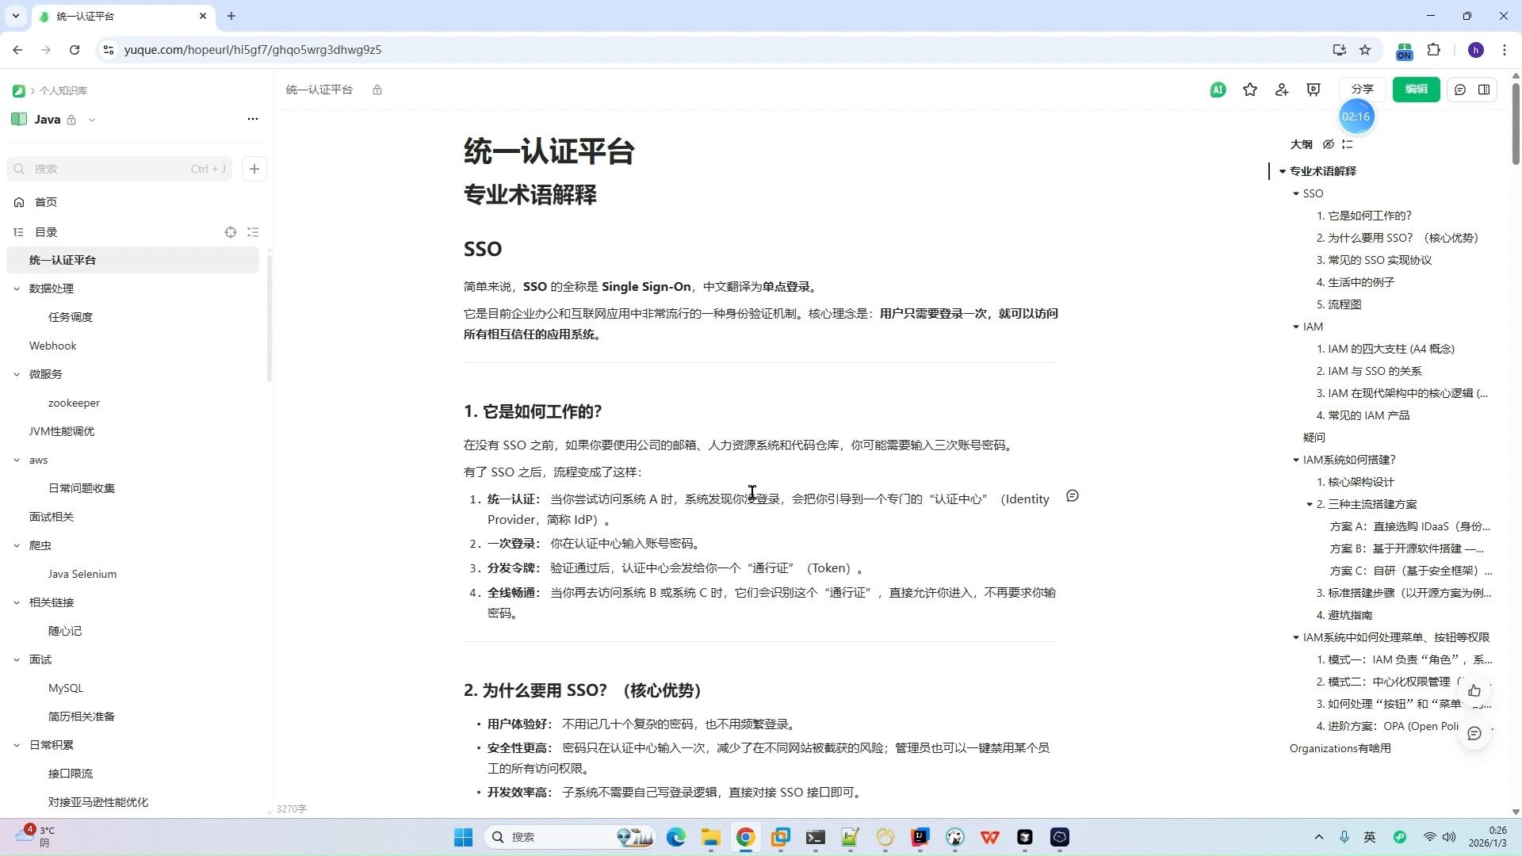Screen dimensions: 1522x856
Task: Open the 任务调度 document
Action: 71,317
